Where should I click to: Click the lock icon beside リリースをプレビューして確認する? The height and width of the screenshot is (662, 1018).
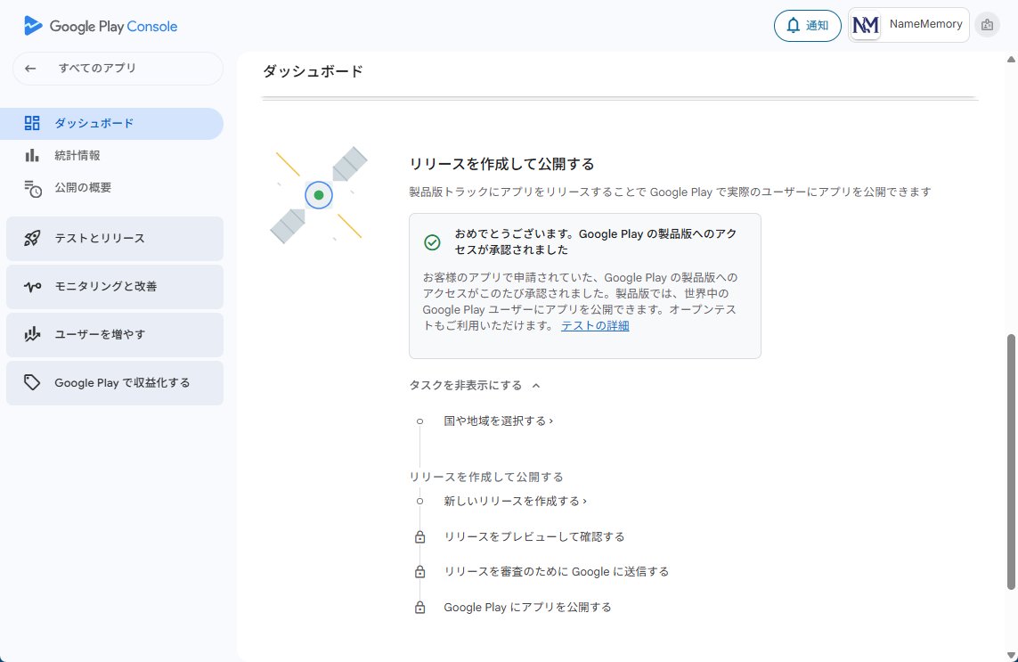point(420,537)
